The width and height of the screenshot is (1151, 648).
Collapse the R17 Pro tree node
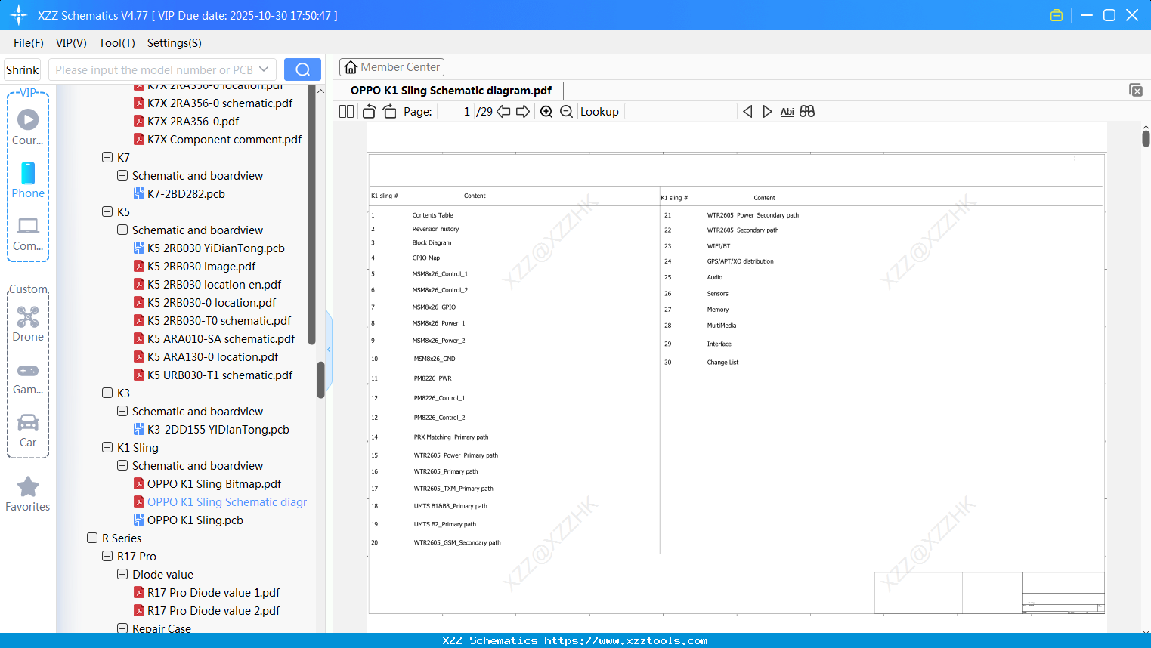(x=107, y=557)
